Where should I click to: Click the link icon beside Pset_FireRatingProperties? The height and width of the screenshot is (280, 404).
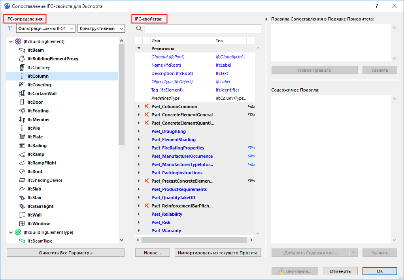(x=251, y=148)
